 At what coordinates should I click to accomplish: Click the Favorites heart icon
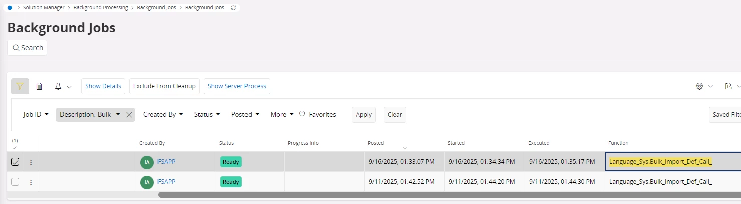pos(302,114)
